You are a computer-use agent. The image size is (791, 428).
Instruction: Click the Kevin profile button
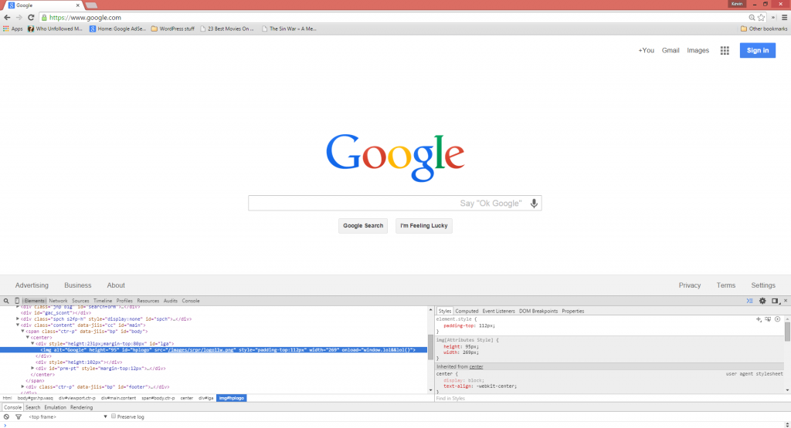click(x=737, y=4)
